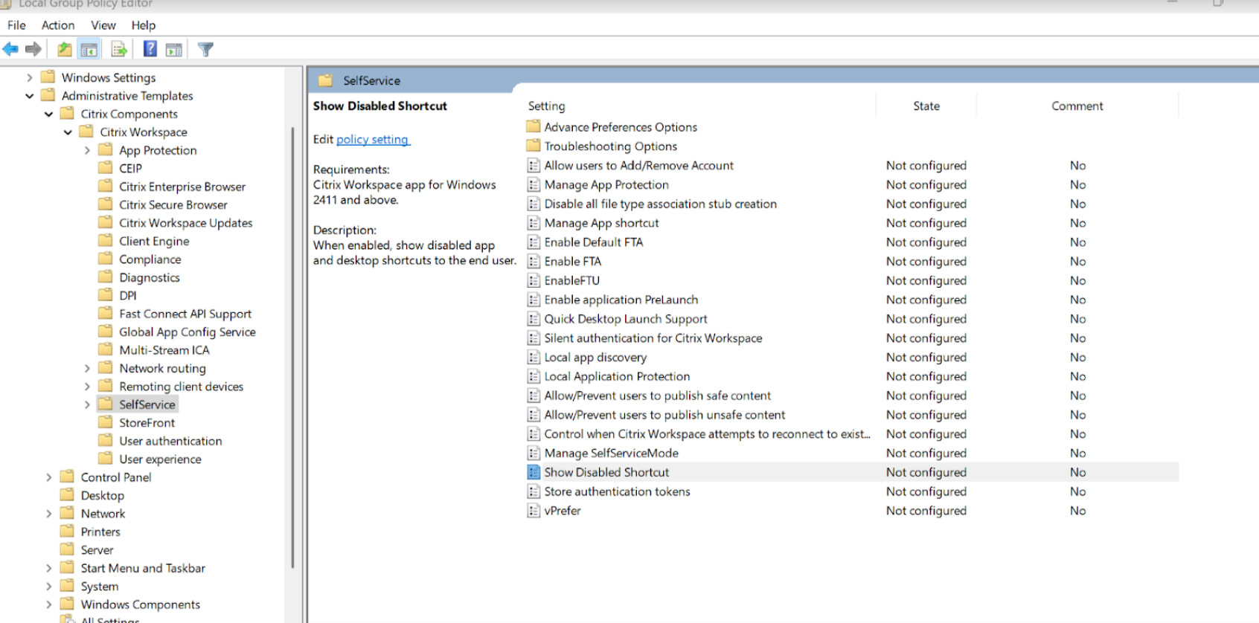Select the StoreFront folder in tree
Screen dimensions: 1259x623
[x=147, y=423]
